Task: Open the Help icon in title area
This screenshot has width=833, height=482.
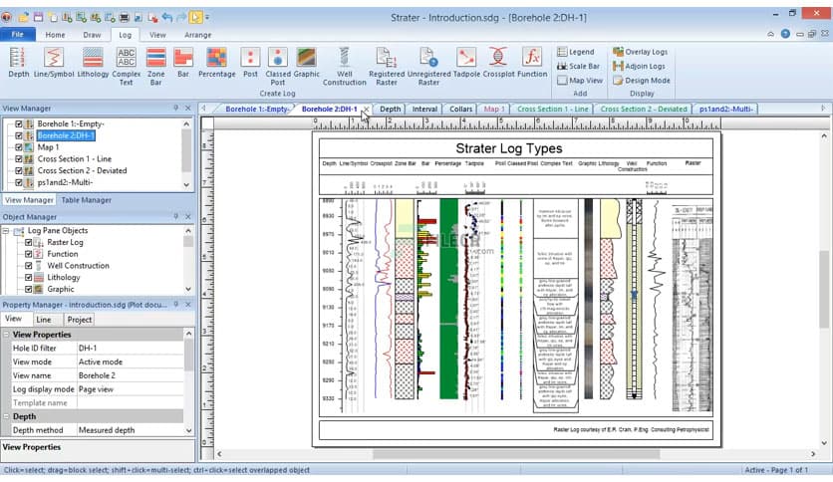Action: [x=785, y=34]
